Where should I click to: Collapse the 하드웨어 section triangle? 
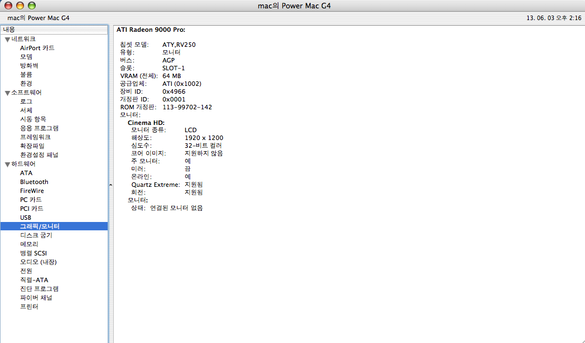pos(7,164)
